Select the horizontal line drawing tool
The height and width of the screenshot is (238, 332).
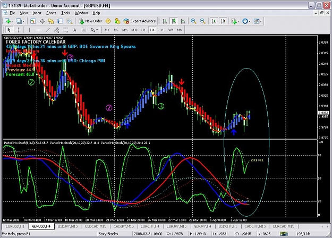click(x=39, y=30)
